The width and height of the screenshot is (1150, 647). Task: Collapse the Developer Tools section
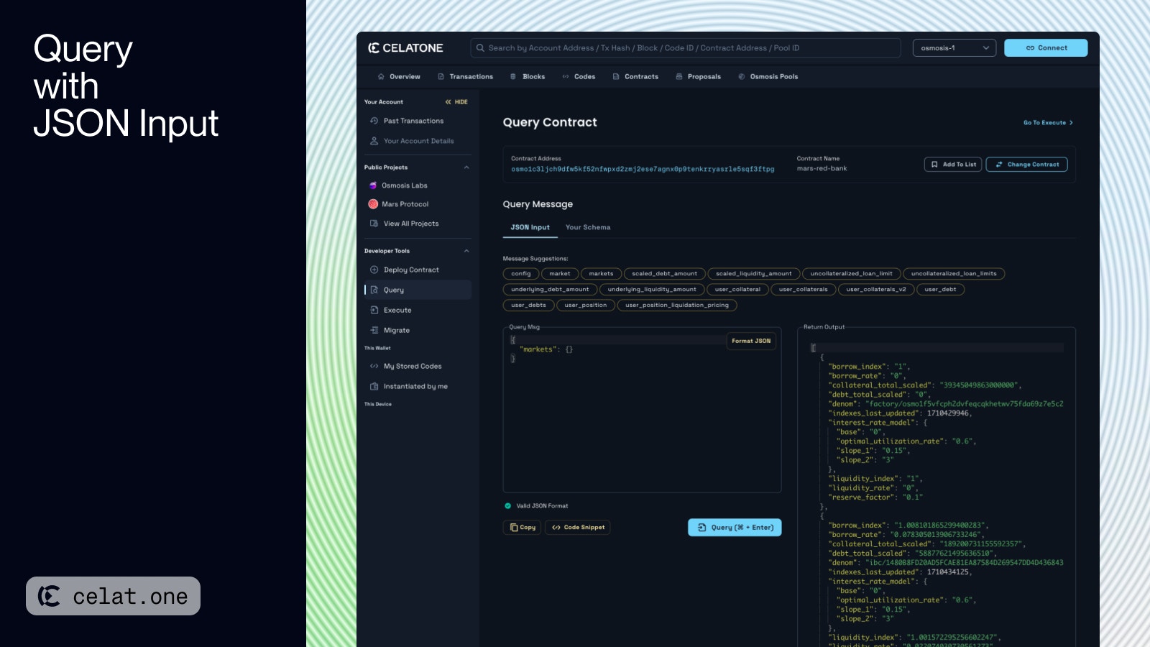(466, 251)
